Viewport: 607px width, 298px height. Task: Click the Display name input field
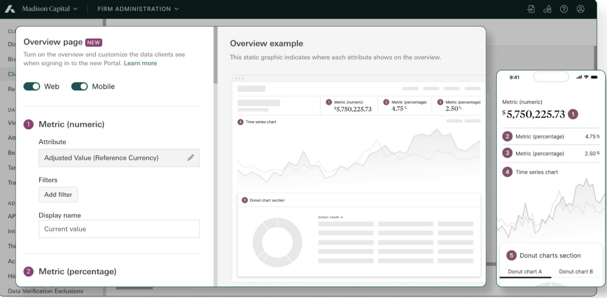click(x=119, y=229)
